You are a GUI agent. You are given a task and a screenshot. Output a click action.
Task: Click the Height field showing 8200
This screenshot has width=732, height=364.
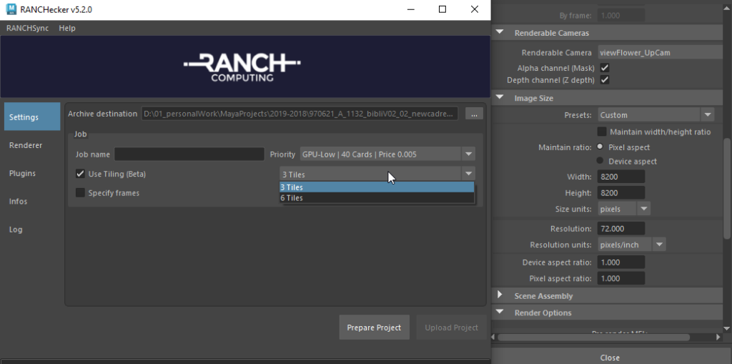tap(621, 192)
